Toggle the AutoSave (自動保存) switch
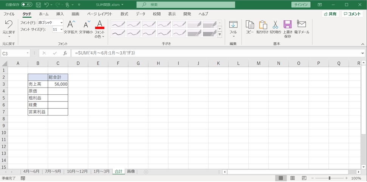 point(27,5)
